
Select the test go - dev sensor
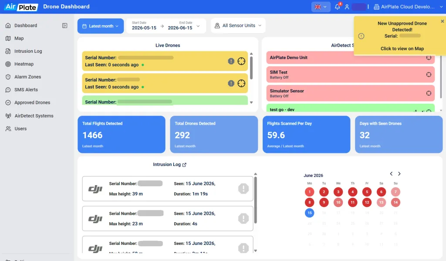point(351,108)
